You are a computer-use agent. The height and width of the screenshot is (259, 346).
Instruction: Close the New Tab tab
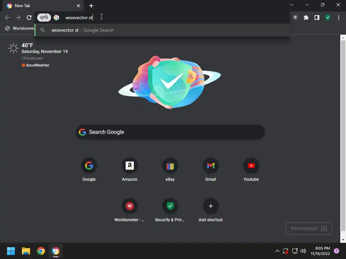coord(78,6)
